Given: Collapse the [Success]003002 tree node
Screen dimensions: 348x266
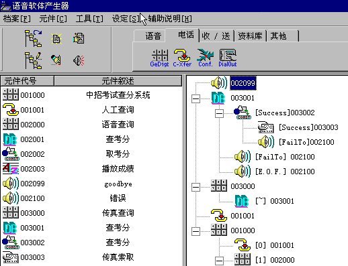Looking at the screenshot, I should click(x=219, y=113).
